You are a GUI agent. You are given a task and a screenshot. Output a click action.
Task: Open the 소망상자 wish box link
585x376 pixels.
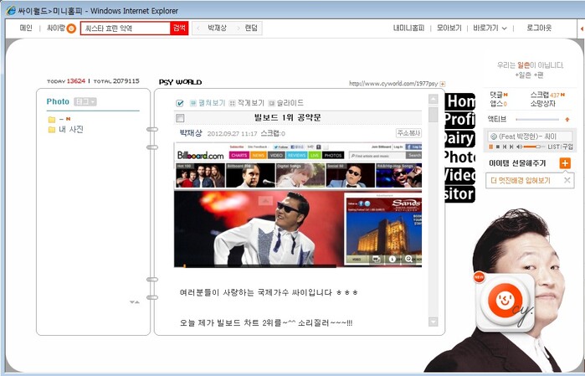click(x=543, y=104)
